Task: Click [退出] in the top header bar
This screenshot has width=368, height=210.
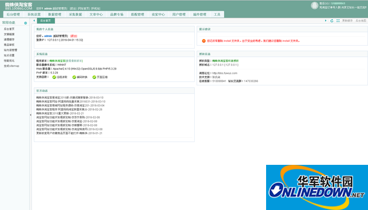Action: click(x=73, y=8)
